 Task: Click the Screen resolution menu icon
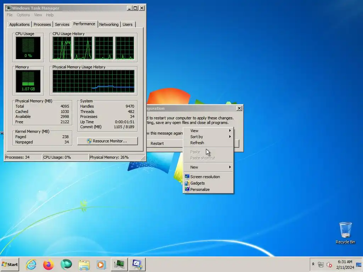click(x=187, y=176)
